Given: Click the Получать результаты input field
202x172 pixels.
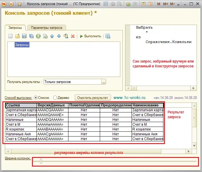Looking at the screenshot, I should [x=73, y=82].
